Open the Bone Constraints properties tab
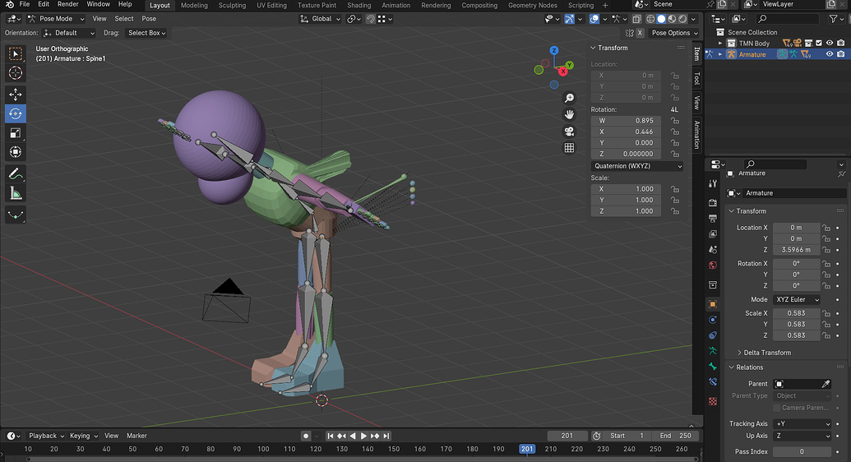This screenshot has width=851, height=462. [x=713, y=383]
